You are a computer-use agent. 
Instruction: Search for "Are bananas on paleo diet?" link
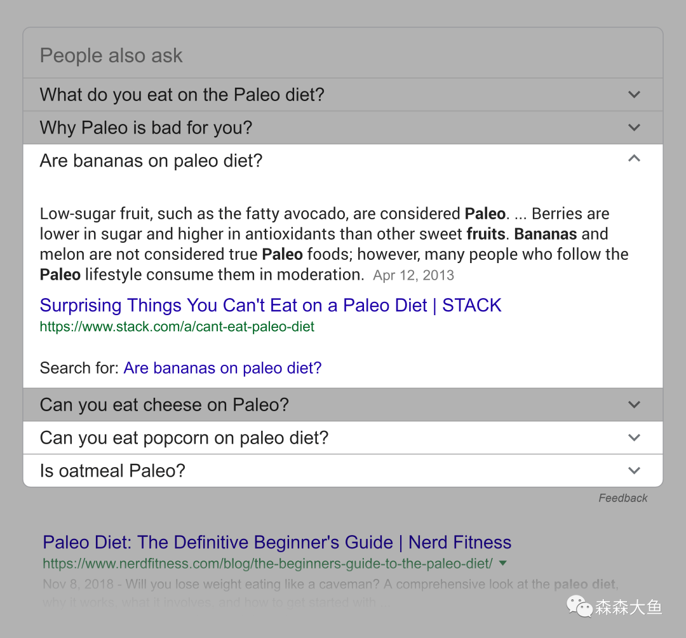click(222, 368)
